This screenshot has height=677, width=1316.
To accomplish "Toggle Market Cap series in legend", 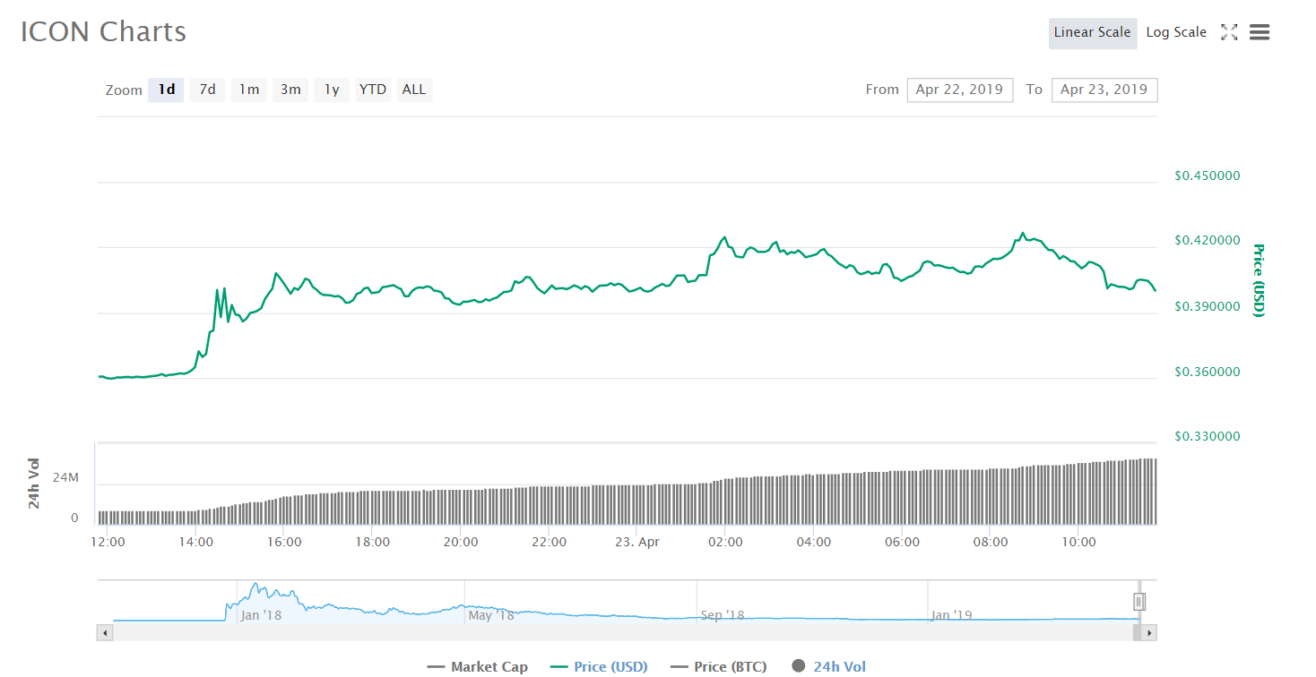I will point(478,666).
